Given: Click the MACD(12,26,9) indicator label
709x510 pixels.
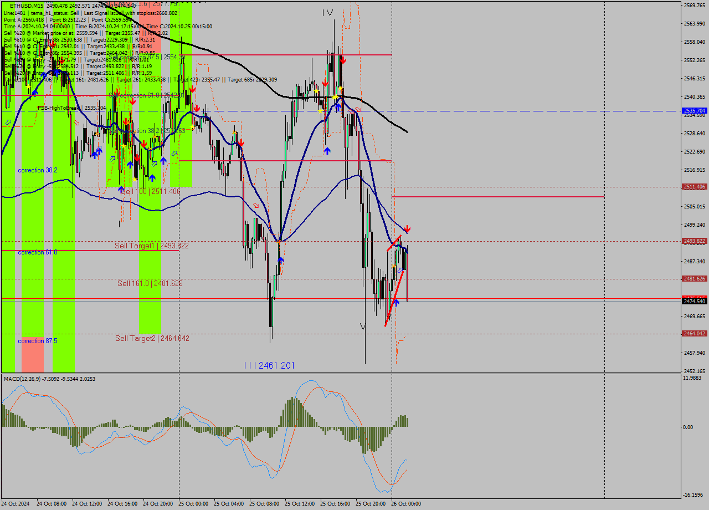Looking at the screenshot, I should [50, 379].
